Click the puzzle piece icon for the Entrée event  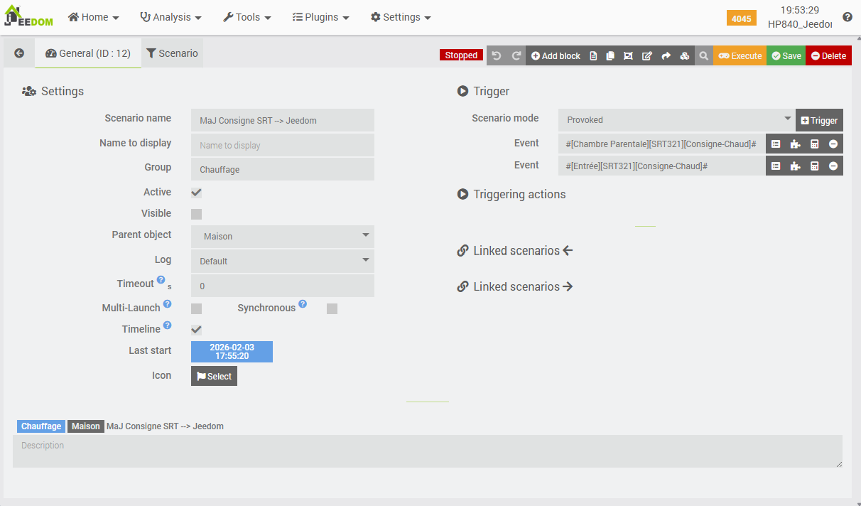pyautogui.click(x=795, y=166)
